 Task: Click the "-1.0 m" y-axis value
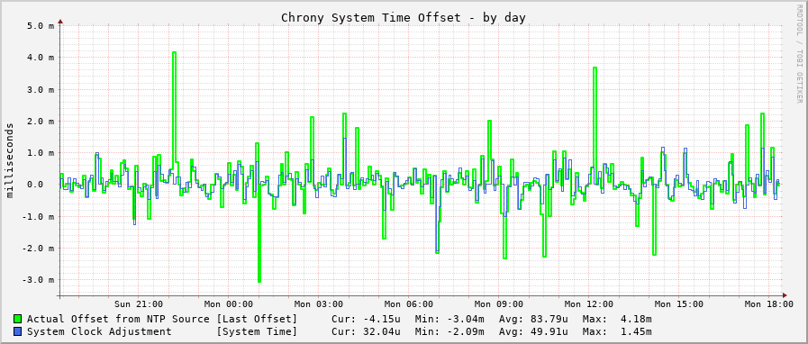[x=38, y=216]
